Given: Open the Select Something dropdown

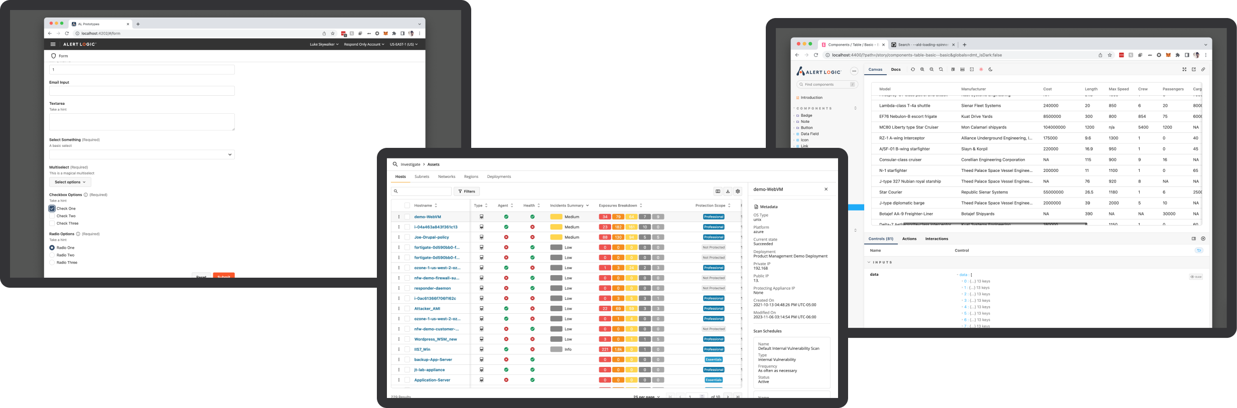Looking at the screenshot, I should pos(142,154).
